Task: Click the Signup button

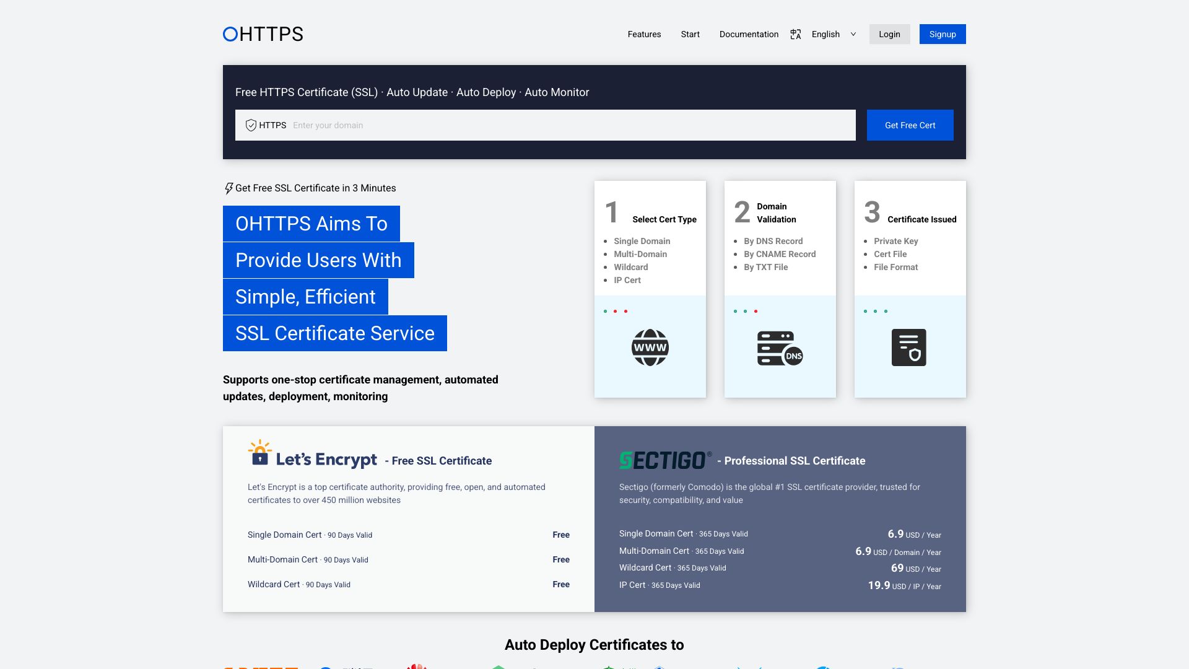Action: click(943, 34)
